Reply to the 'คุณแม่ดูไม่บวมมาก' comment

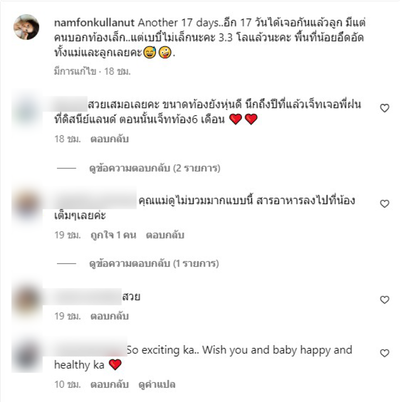coord(165,235)
